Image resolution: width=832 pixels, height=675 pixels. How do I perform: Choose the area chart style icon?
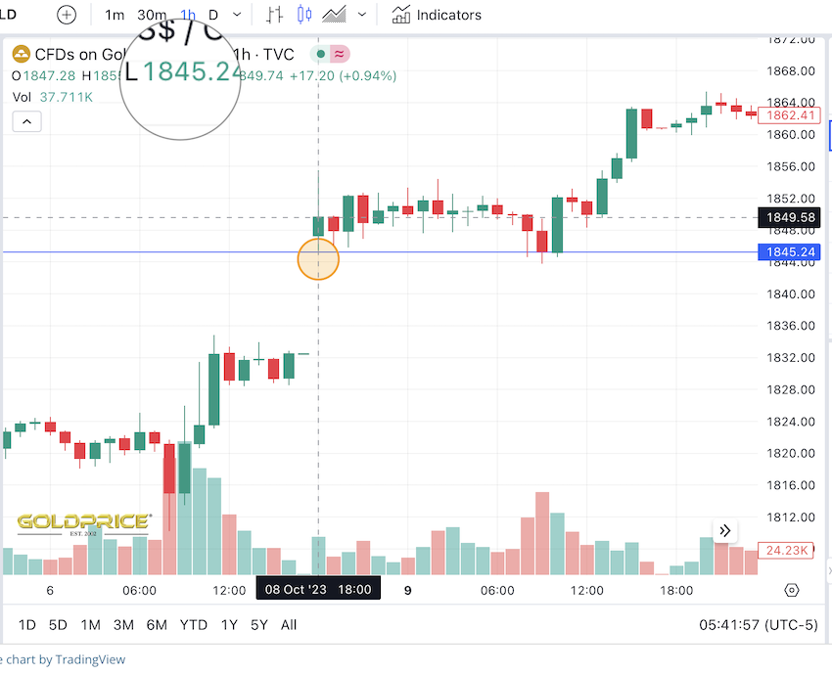tap(335, 15)
